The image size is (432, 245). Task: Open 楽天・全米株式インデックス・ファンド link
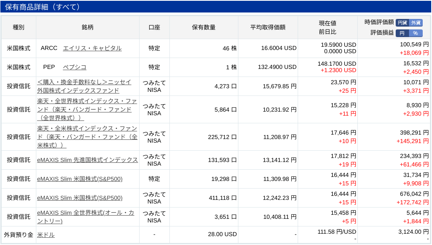tap(88, 137)
